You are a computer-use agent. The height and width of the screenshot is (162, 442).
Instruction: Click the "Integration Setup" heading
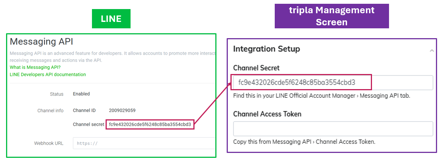[266, 49]
